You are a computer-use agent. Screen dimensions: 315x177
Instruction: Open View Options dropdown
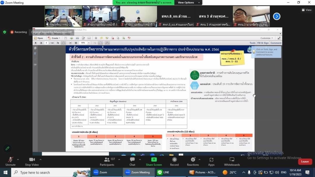(x=188, y=3)
